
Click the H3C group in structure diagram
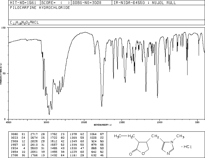[118, 136]
